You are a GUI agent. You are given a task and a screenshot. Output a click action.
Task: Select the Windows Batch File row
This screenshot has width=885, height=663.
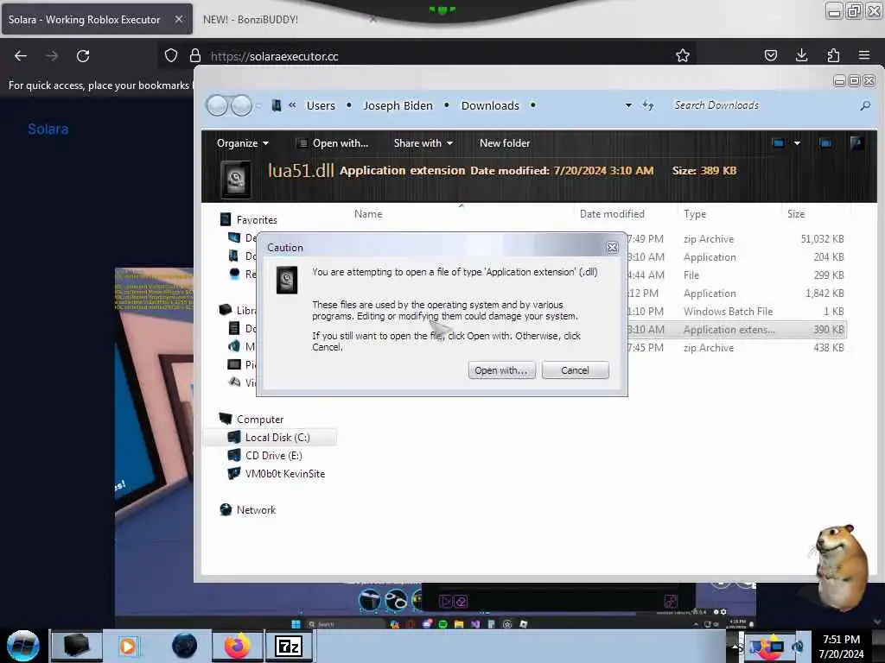[x=736, y=311]
